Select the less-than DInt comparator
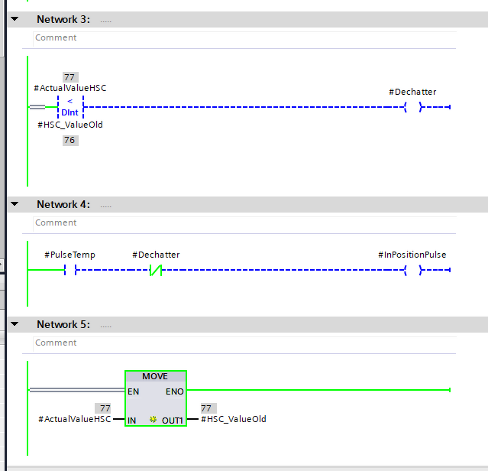Viewport: 488px width, 471px height. [70, 107]
